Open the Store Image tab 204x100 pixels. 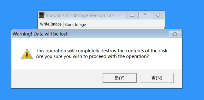click(x=75, y=25)
